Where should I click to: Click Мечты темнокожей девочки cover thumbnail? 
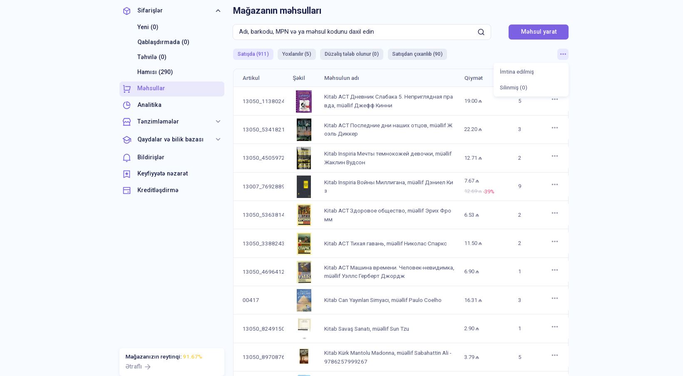[304, 158]
